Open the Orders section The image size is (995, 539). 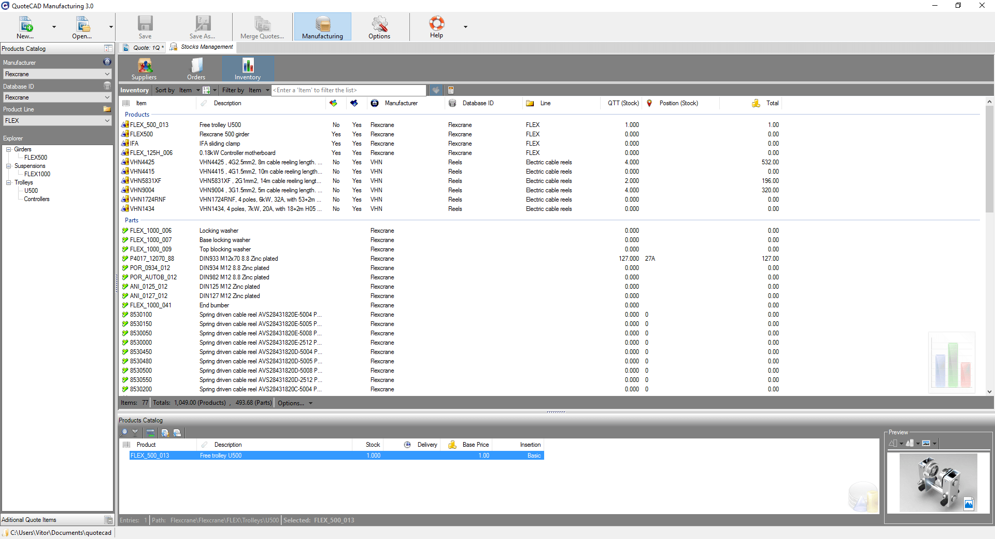click(196, 69)
